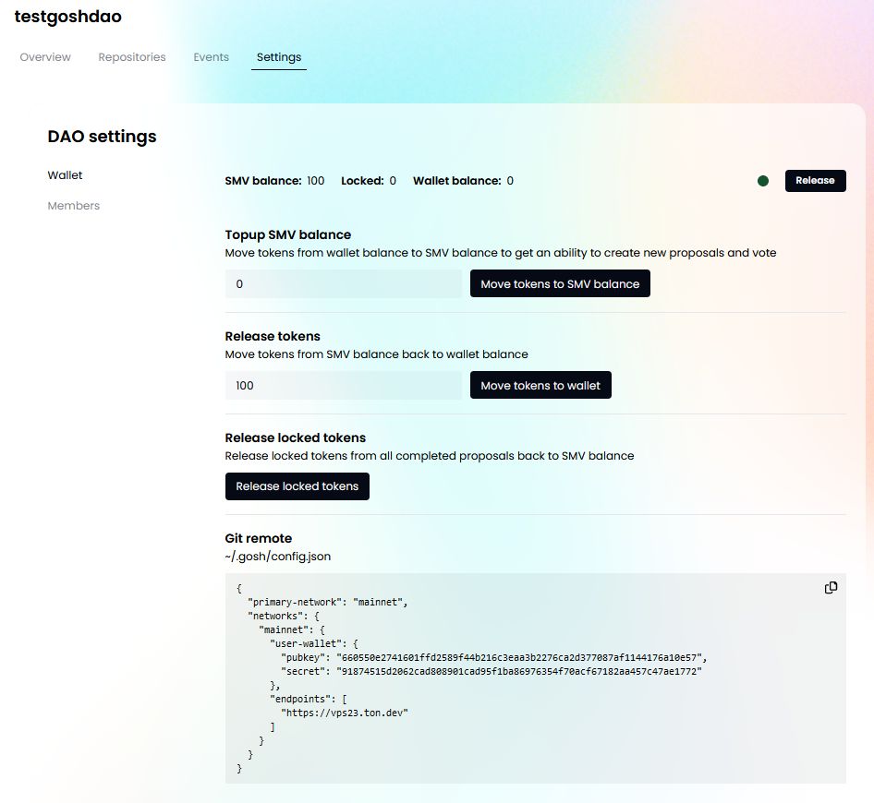Image resolution: width=874 pixels, height=803 pixels.
Task: Open the Overview tab
Action: (x=45, y=57)
